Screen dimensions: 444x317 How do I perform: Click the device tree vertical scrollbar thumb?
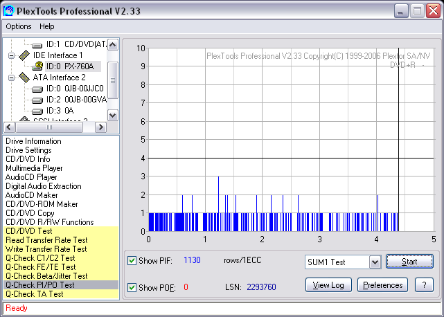point(113,80)
